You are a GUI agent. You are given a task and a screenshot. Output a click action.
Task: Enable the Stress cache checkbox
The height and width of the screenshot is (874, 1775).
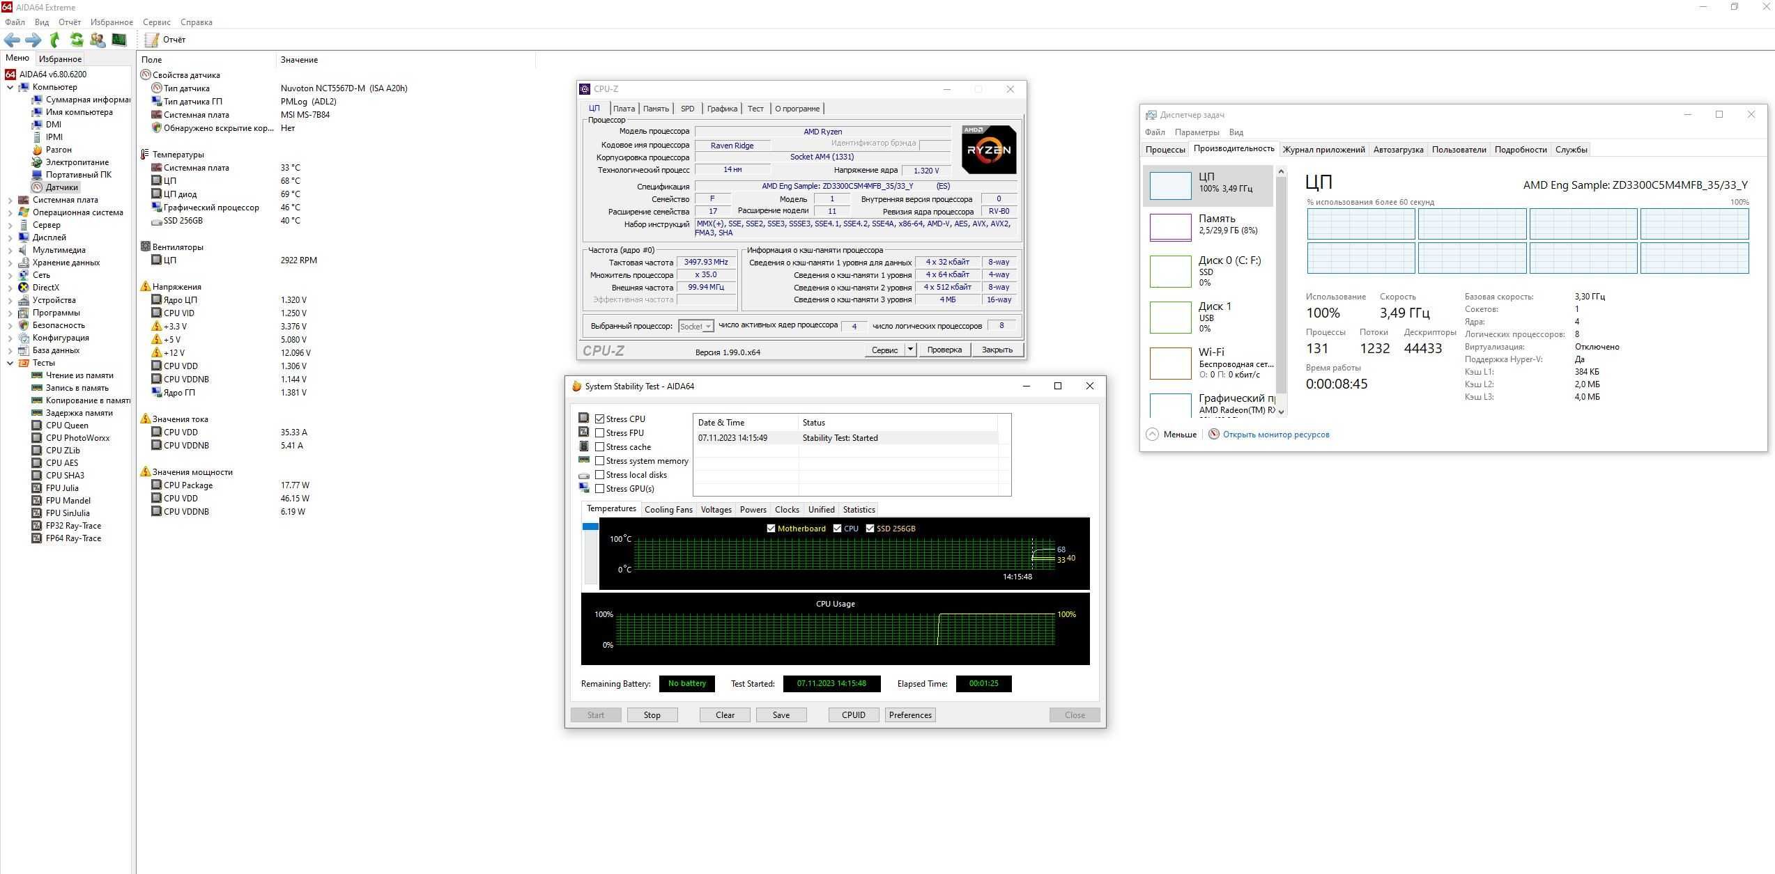tap(599, 447)
